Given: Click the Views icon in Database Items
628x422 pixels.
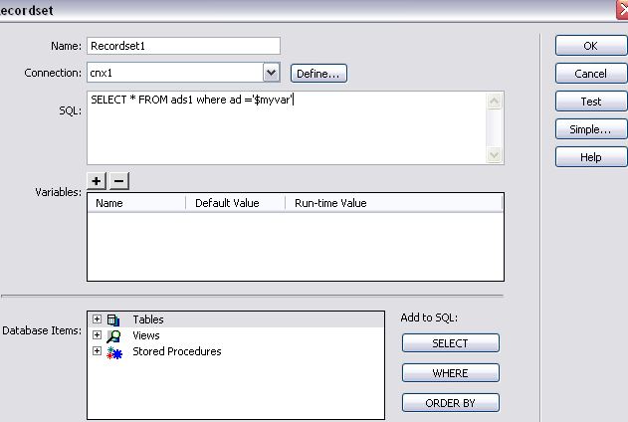Looking at the screenshot, I should [x=113, y=335].
